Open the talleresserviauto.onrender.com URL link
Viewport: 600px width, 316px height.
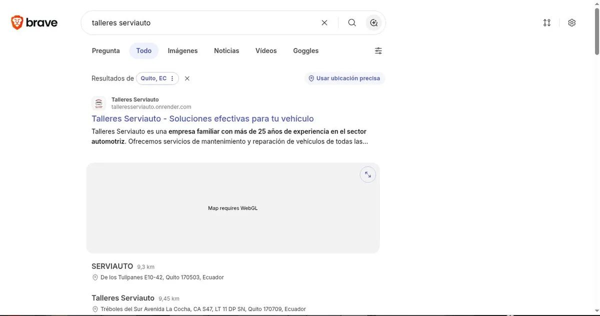click(151, 107)
